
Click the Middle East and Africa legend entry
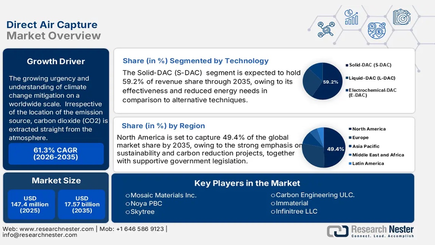coord(377,155)
